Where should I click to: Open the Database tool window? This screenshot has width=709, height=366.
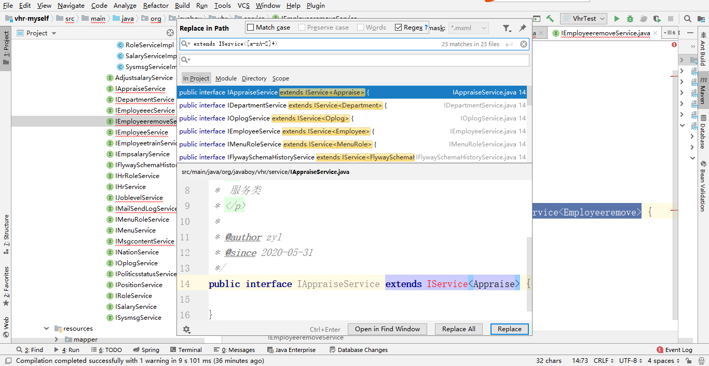coord(703,132)
